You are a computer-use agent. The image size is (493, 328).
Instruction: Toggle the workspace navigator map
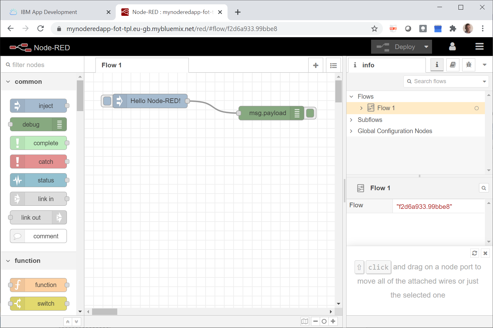[x=305, y=321]
